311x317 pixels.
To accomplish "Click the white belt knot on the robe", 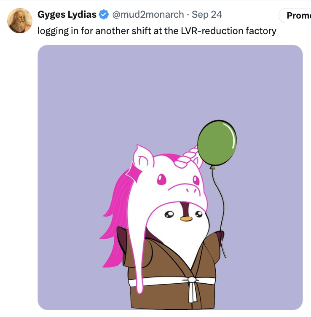I will (192, 280).
